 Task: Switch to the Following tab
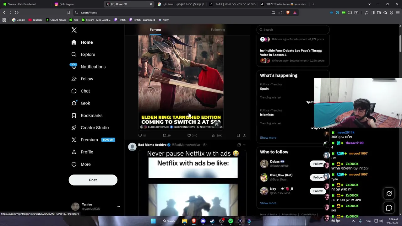(218, 30)
